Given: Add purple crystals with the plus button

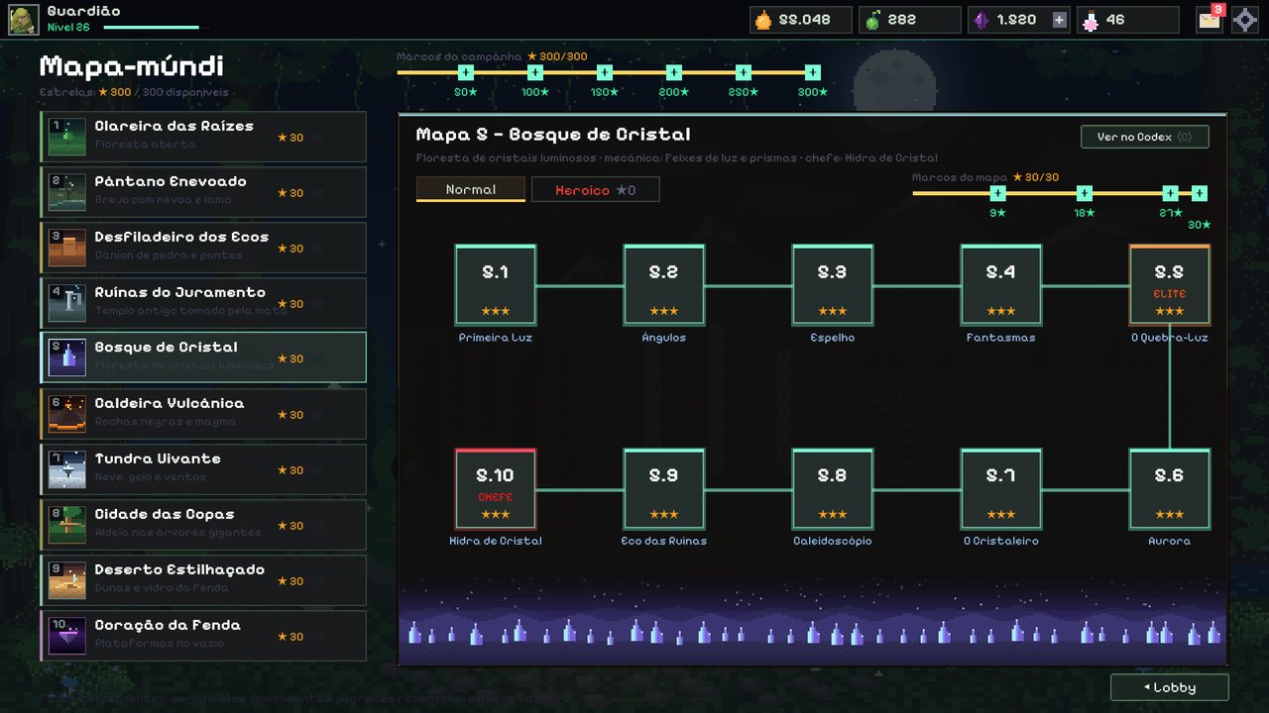Looking at the screenshot, I should point(1059,20).
